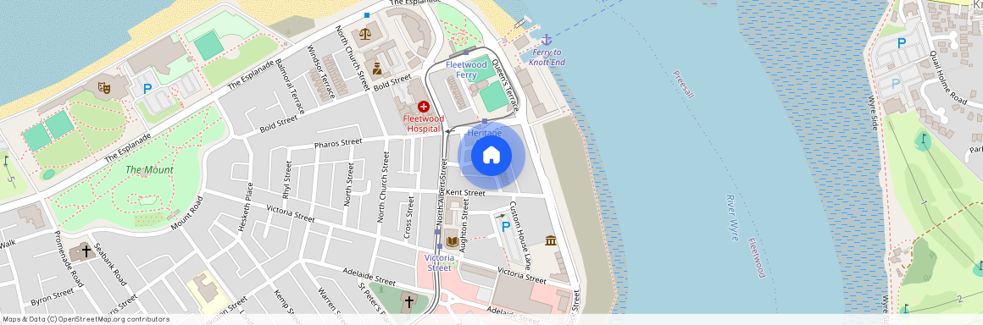
Task: Select the Preesall label in the river
Action: [684, 85]
